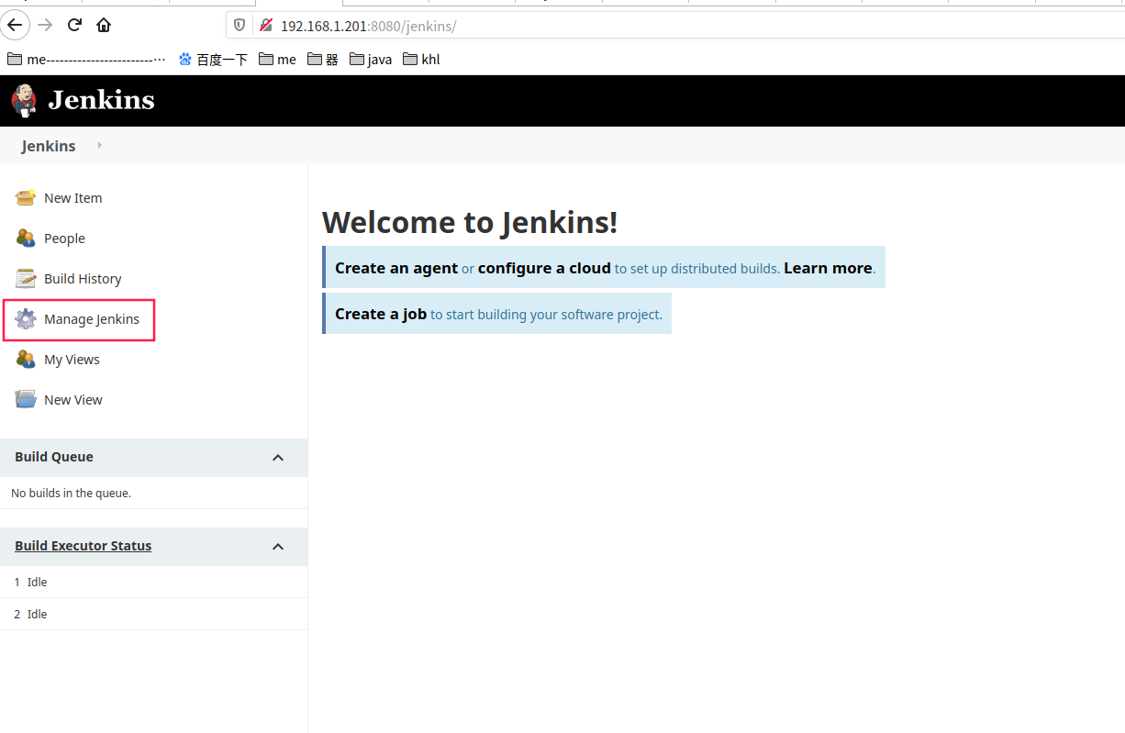Open New Item link
The width and height of the screenshot is (1125, 733).
73,198
